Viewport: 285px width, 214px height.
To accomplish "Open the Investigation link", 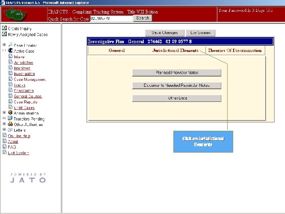I will tap(25, 74).
